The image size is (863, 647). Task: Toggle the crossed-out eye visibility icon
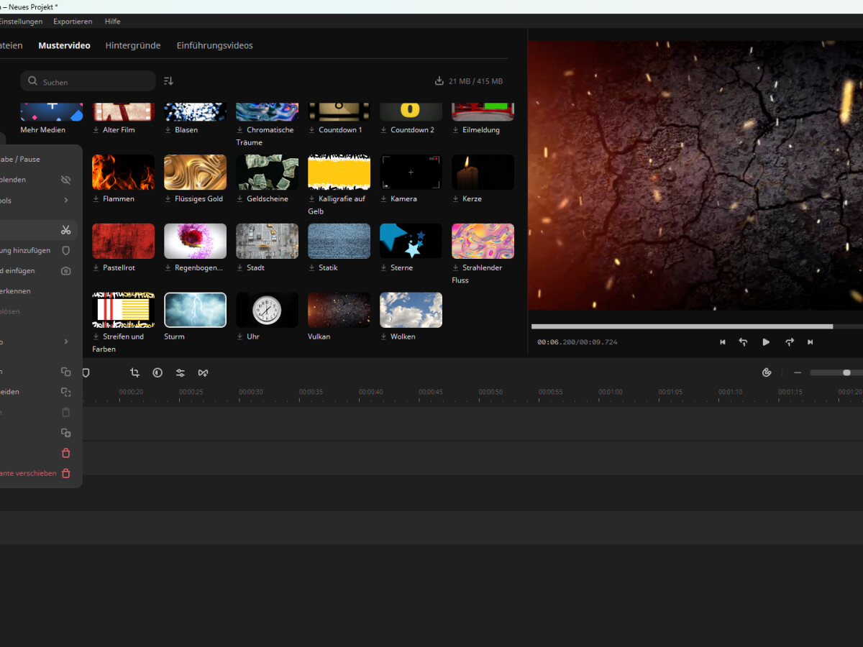pos(66,180)
